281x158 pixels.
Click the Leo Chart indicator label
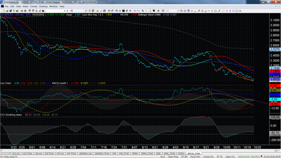click(x=6, y=83)
